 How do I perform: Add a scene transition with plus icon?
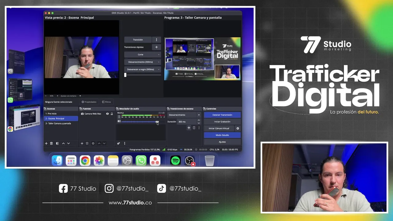point(189,128)
